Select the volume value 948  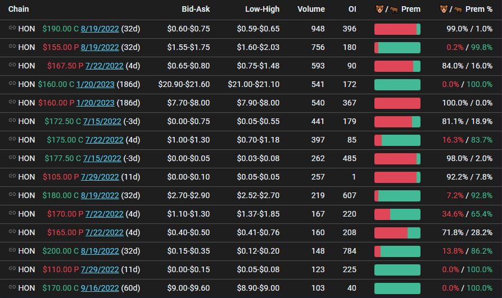point(318,29)
